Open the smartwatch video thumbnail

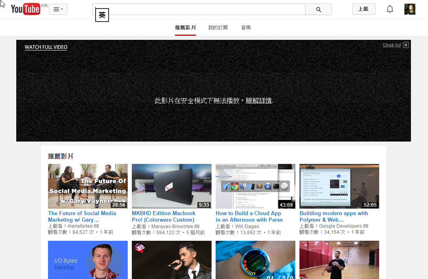point(255,260)
